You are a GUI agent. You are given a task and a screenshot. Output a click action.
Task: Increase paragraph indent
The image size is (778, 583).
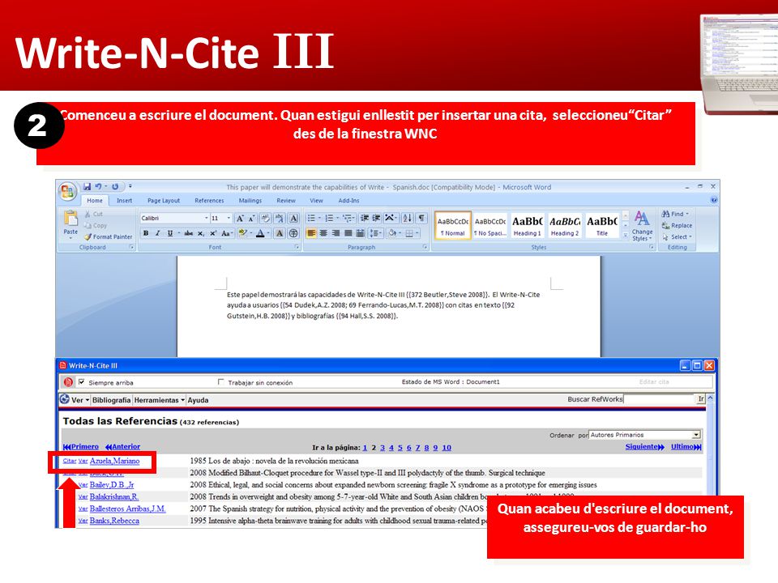(377, 218)
